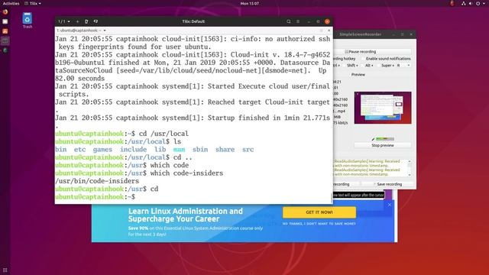Screen dimensions: 489x275
Task: Click Pause recording in SimpleScreenRecorder
Action: click(x=373, y=51)
